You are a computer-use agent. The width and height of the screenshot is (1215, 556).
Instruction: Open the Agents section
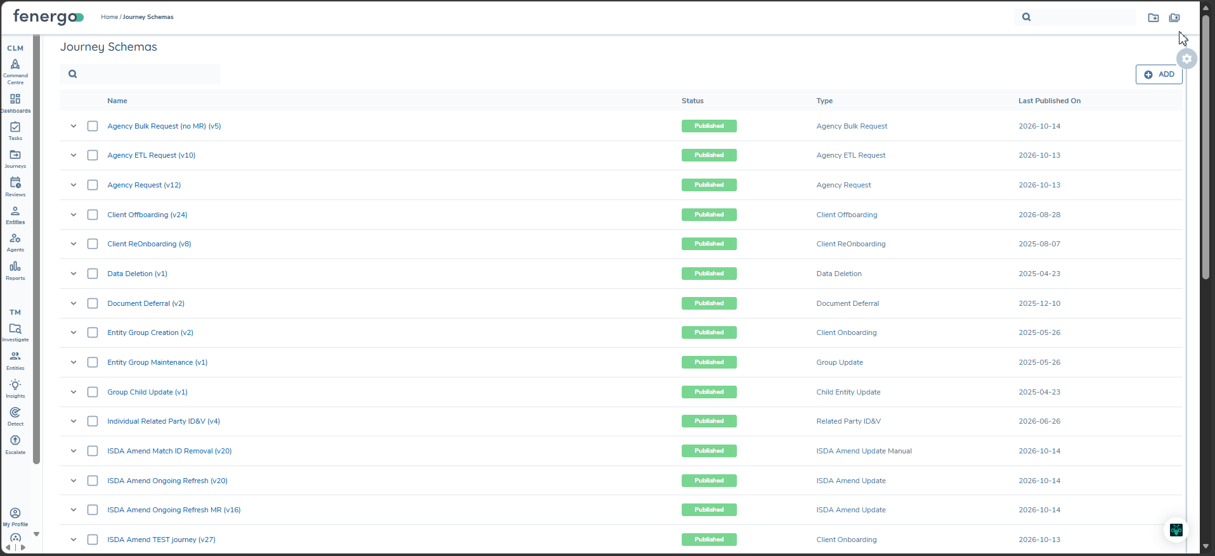(x=15, y=243)
